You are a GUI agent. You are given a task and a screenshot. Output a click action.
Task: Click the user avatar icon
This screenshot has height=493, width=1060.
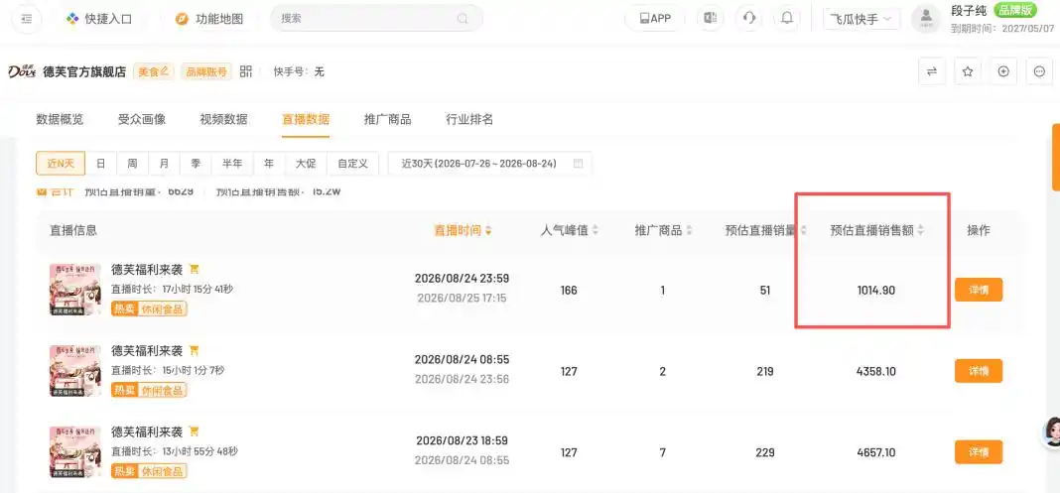point(926,19)
